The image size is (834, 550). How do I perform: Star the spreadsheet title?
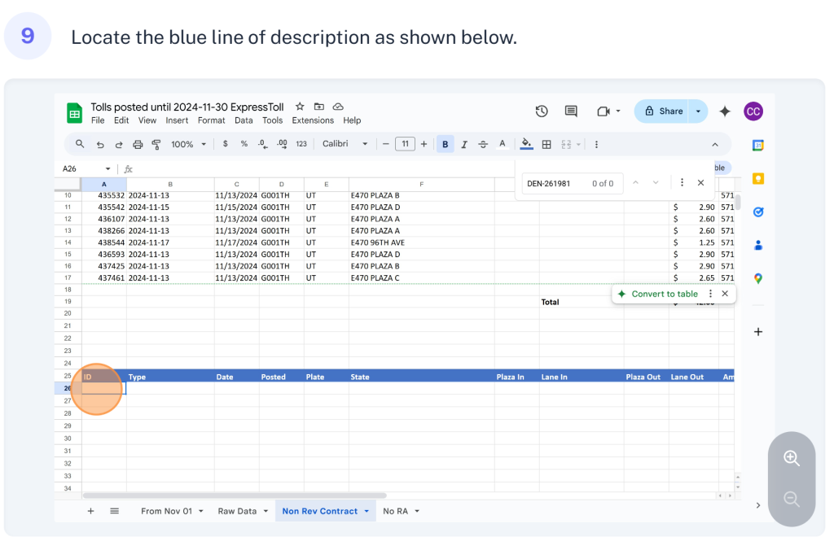click(300, 107)
